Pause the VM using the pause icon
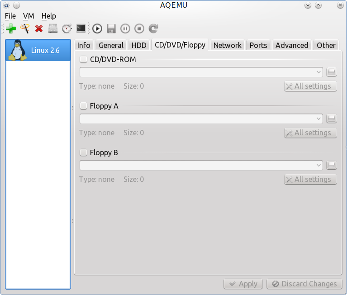Screen dimensions: 347x295 [125, 29]
